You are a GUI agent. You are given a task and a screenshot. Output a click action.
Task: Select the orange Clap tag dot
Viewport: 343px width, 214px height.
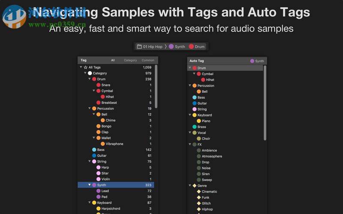(99, 132)
